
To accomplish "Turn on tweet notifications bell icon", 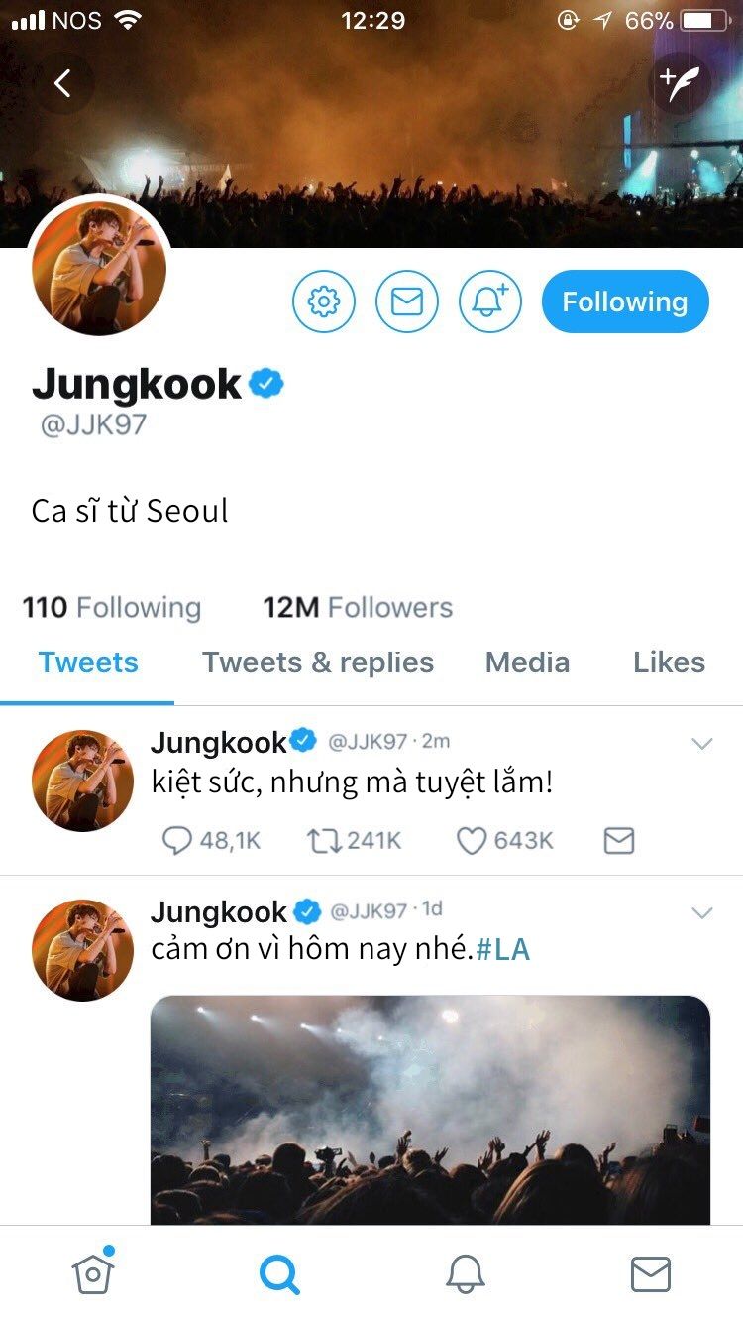I will (489, 301).
